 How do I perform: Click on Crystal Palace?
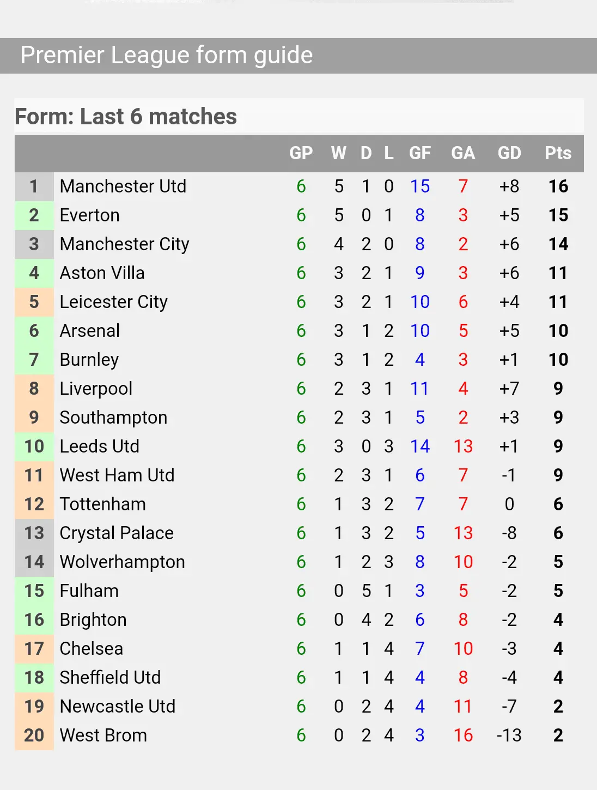click(117, 533)
